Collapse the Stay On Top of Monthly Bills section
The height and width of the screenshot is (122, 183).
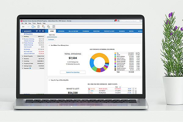(49, 80)
